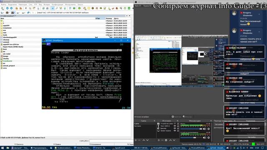
Task: Open the Конфигурация menu in Total Commander
Action: (58, 5)
